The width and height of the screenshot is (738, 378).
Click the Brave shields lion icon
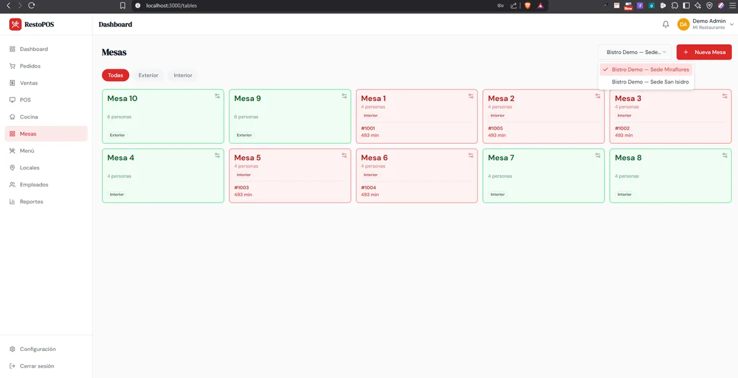[x=527, y=5]
